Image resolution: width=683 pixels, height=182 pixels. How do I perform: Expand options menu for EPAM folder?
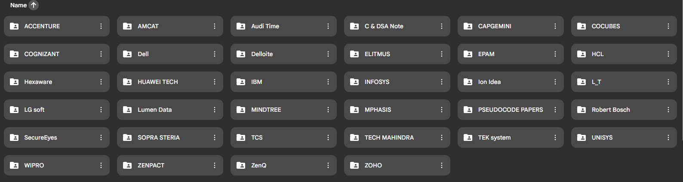[x=555, y=54]
